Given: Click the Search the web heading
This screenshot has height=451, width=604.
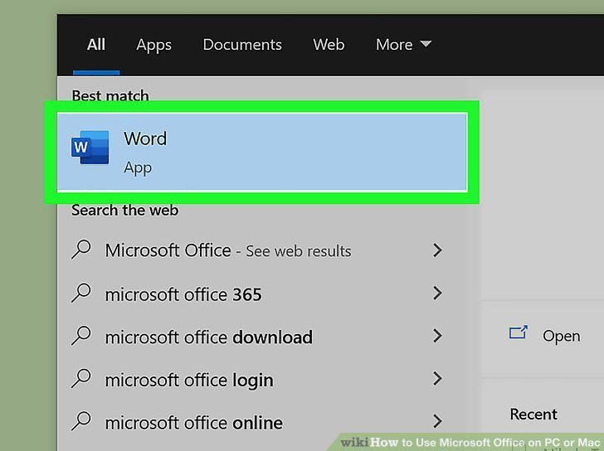Looking at the screenshot, I should (124, 211).
